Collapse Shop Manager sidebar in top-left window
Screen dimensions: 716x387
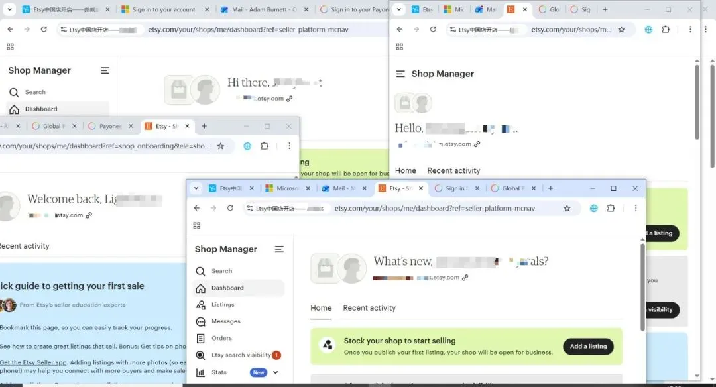tap(105, 70)
